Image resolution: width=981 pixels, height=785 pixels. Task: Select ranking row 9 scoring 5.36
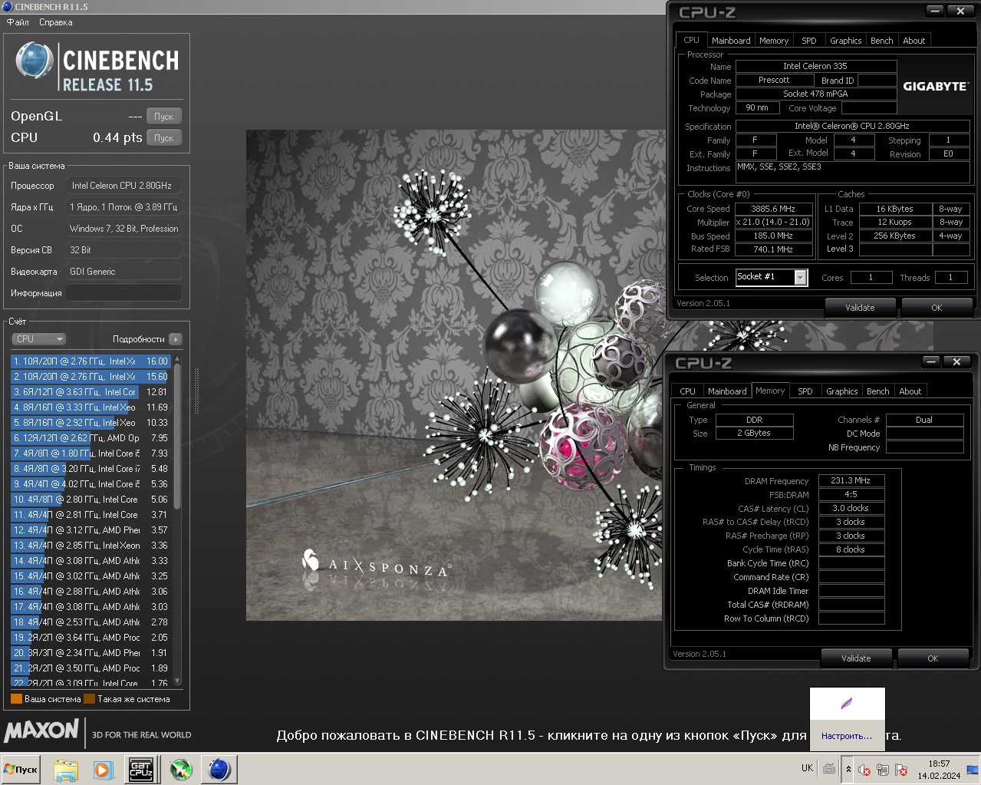click(91, 484)
